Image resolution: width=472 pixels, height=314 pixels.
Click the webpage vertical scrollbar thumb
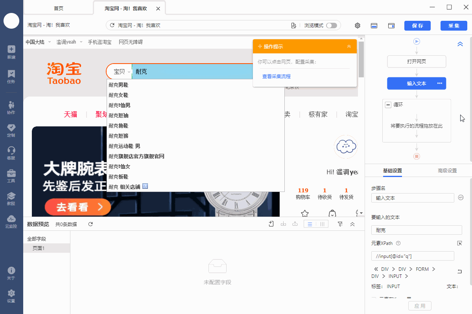[x=361, y=59]
